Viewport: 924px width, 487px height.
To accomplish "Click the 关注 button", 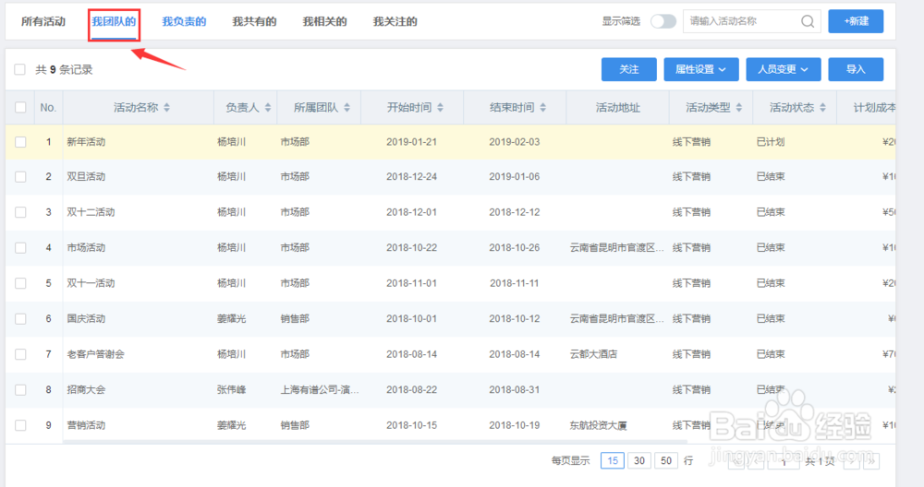I will point(628,69).
